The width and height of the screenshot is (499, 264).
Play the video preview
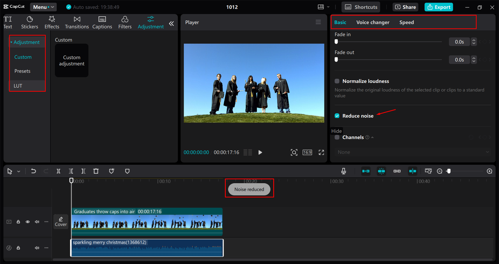pyautogui.click(x=260, y=152)
